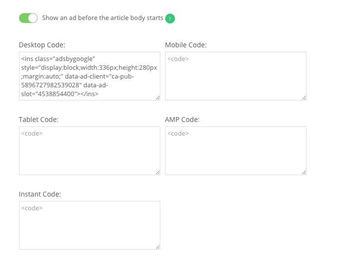Image resolution: width=345 pixels, height=260 pixels.
Task: Click the "Show an ad before the article body starts" text
Action: pos(102,18)
